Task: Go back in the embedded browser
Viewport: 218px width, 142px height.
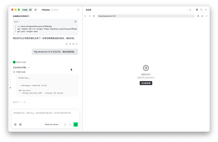Action: tap(85, 16)
